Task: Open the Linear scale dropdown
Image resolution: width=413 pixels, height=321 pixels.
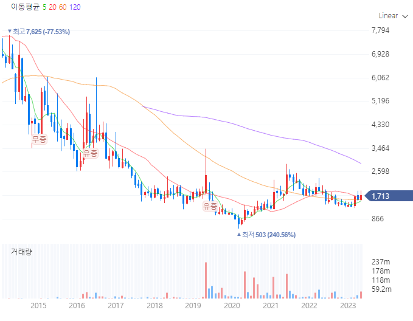Action: [x=393, y=16]
